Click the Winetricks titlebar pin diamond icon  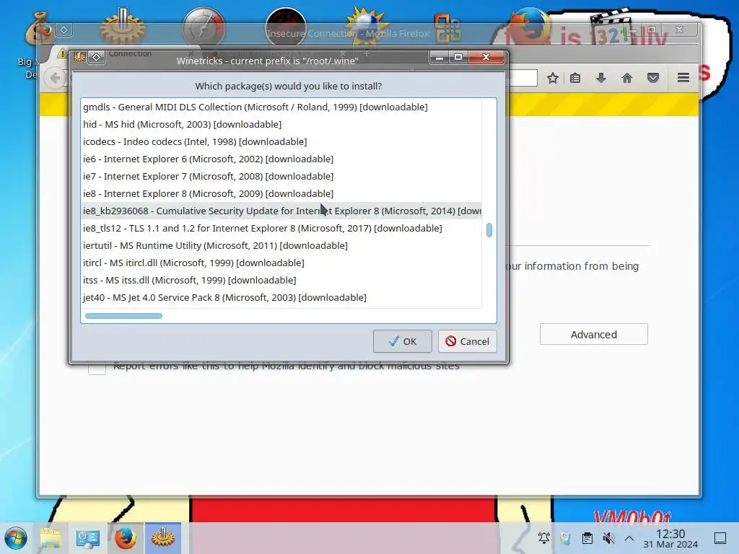pos(97,58)
